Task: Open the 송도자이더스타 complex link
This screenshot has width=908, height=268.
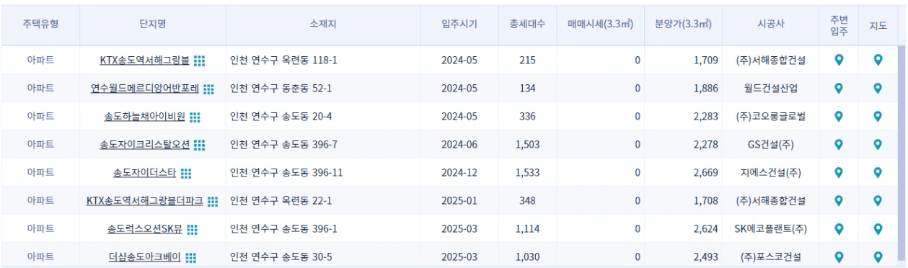Action: click(x=145, y=173)
